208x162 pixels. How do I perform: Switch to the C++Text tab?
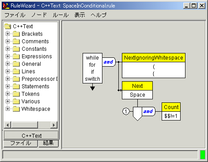(31, 135)
